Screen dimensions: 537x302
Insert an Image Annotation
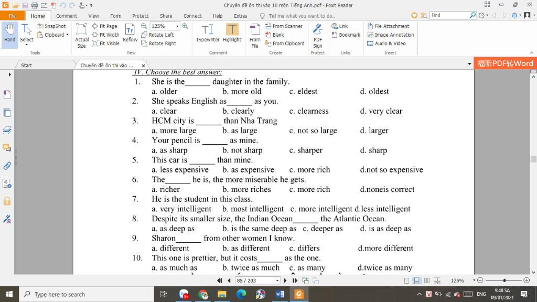click(390, 35)
